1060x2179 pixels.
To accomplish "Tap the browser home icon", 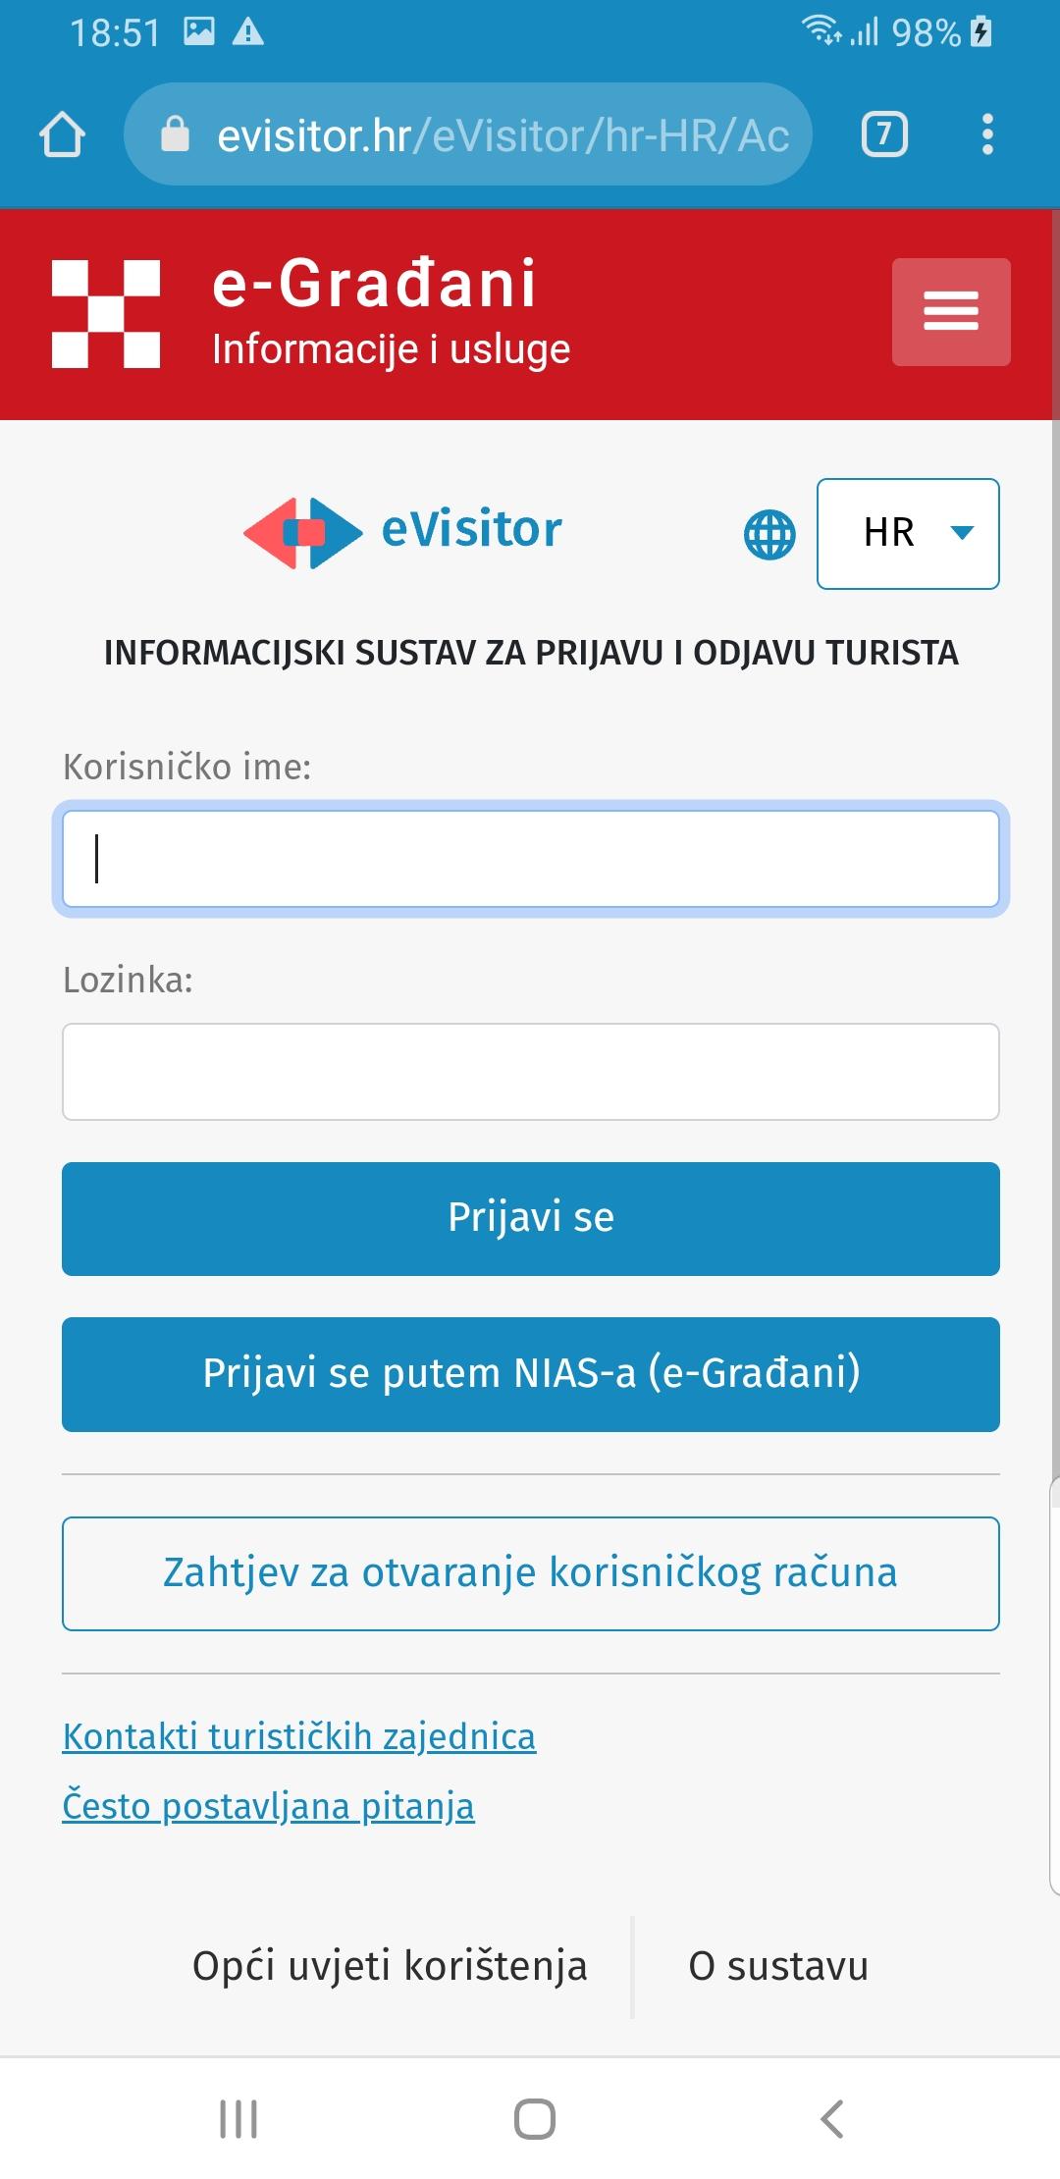I will point(62,134).
